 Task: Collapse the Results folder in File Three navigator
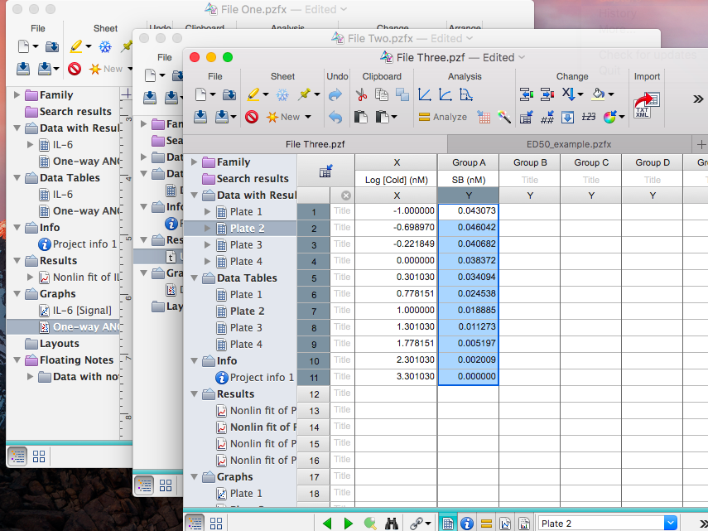tap(194, 394)
